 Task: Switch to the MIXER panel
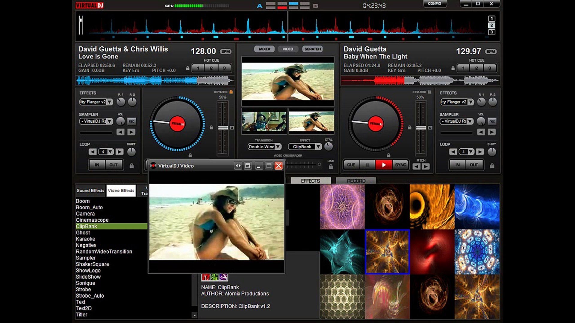pos(264,49)
